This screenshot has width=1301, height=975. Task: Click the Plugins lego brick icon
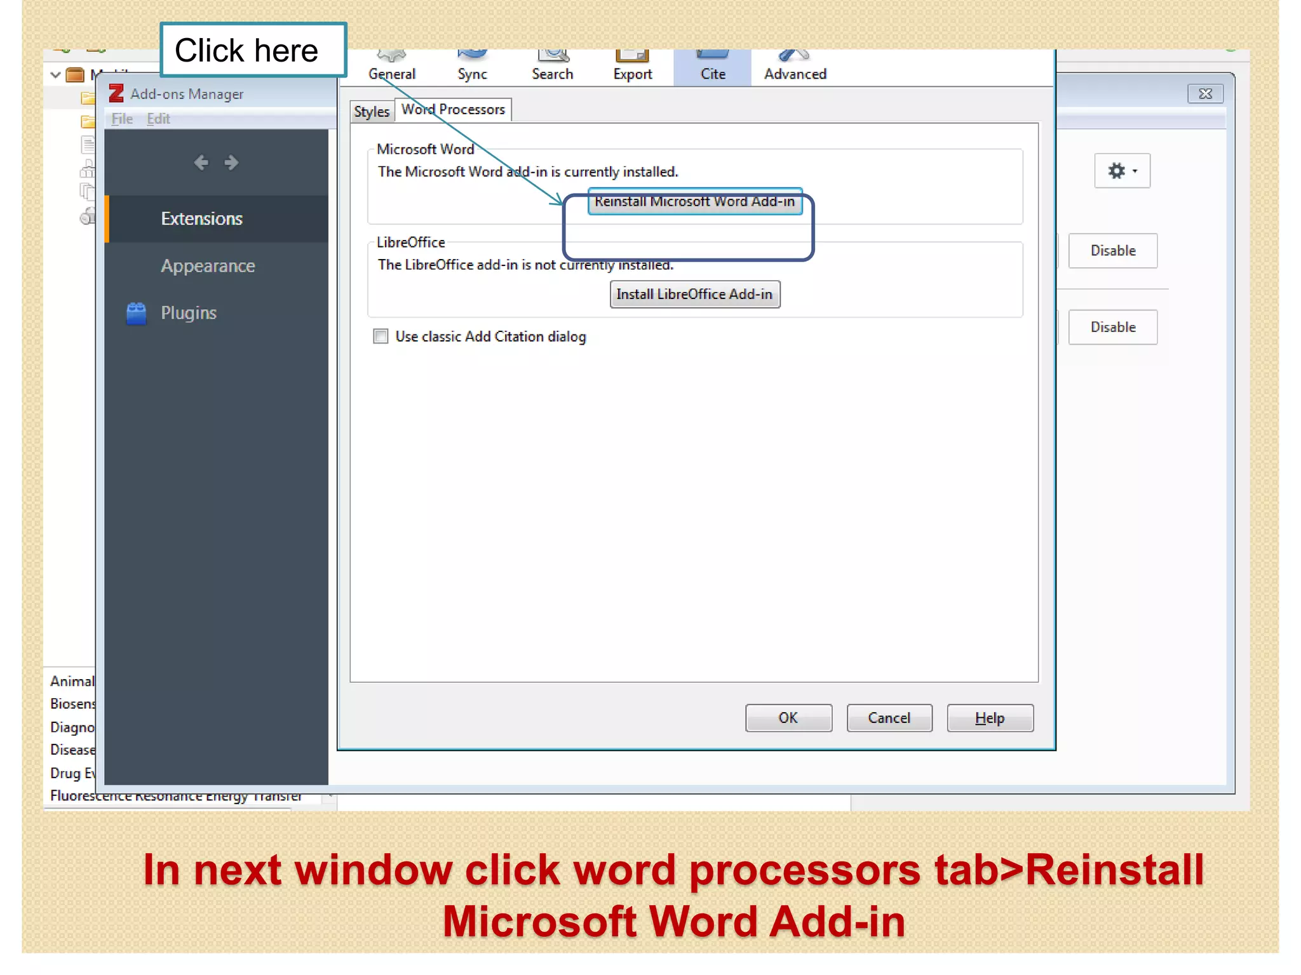click(137, 314)
